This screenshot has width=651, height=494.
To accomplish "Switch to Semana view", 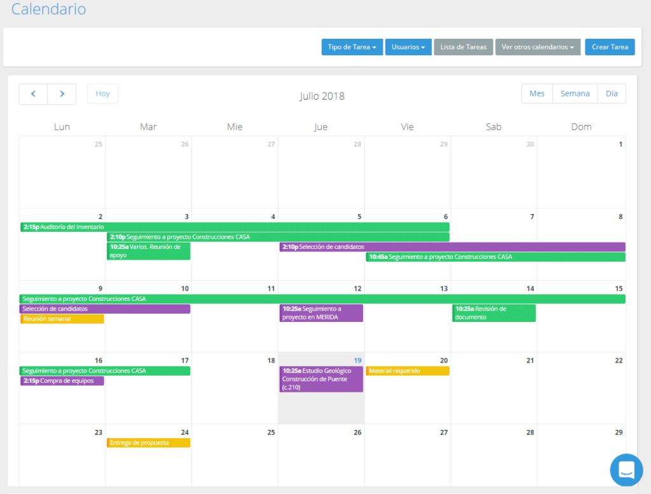I will [x=575, y=93].
